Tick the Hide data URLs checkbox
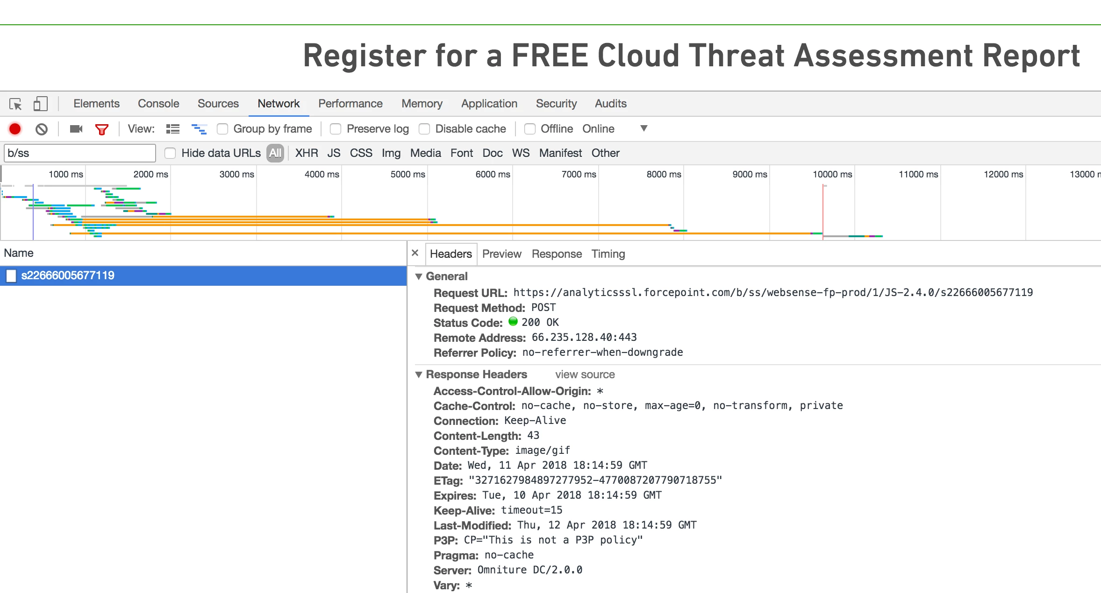Image resolution: width=1101 pixels, height=593 pixels. point(170,153)
